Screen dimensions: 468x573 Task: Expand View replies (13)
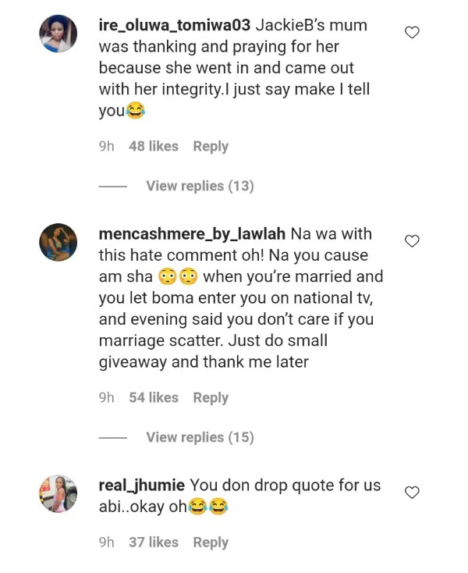point(200,186)
